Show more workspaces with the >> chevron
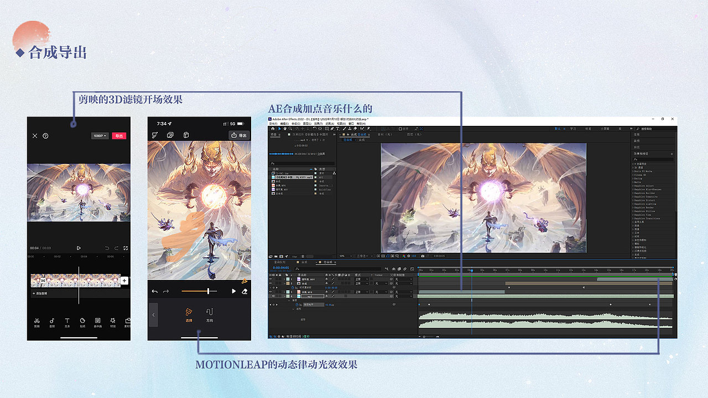 coord(631,129)
